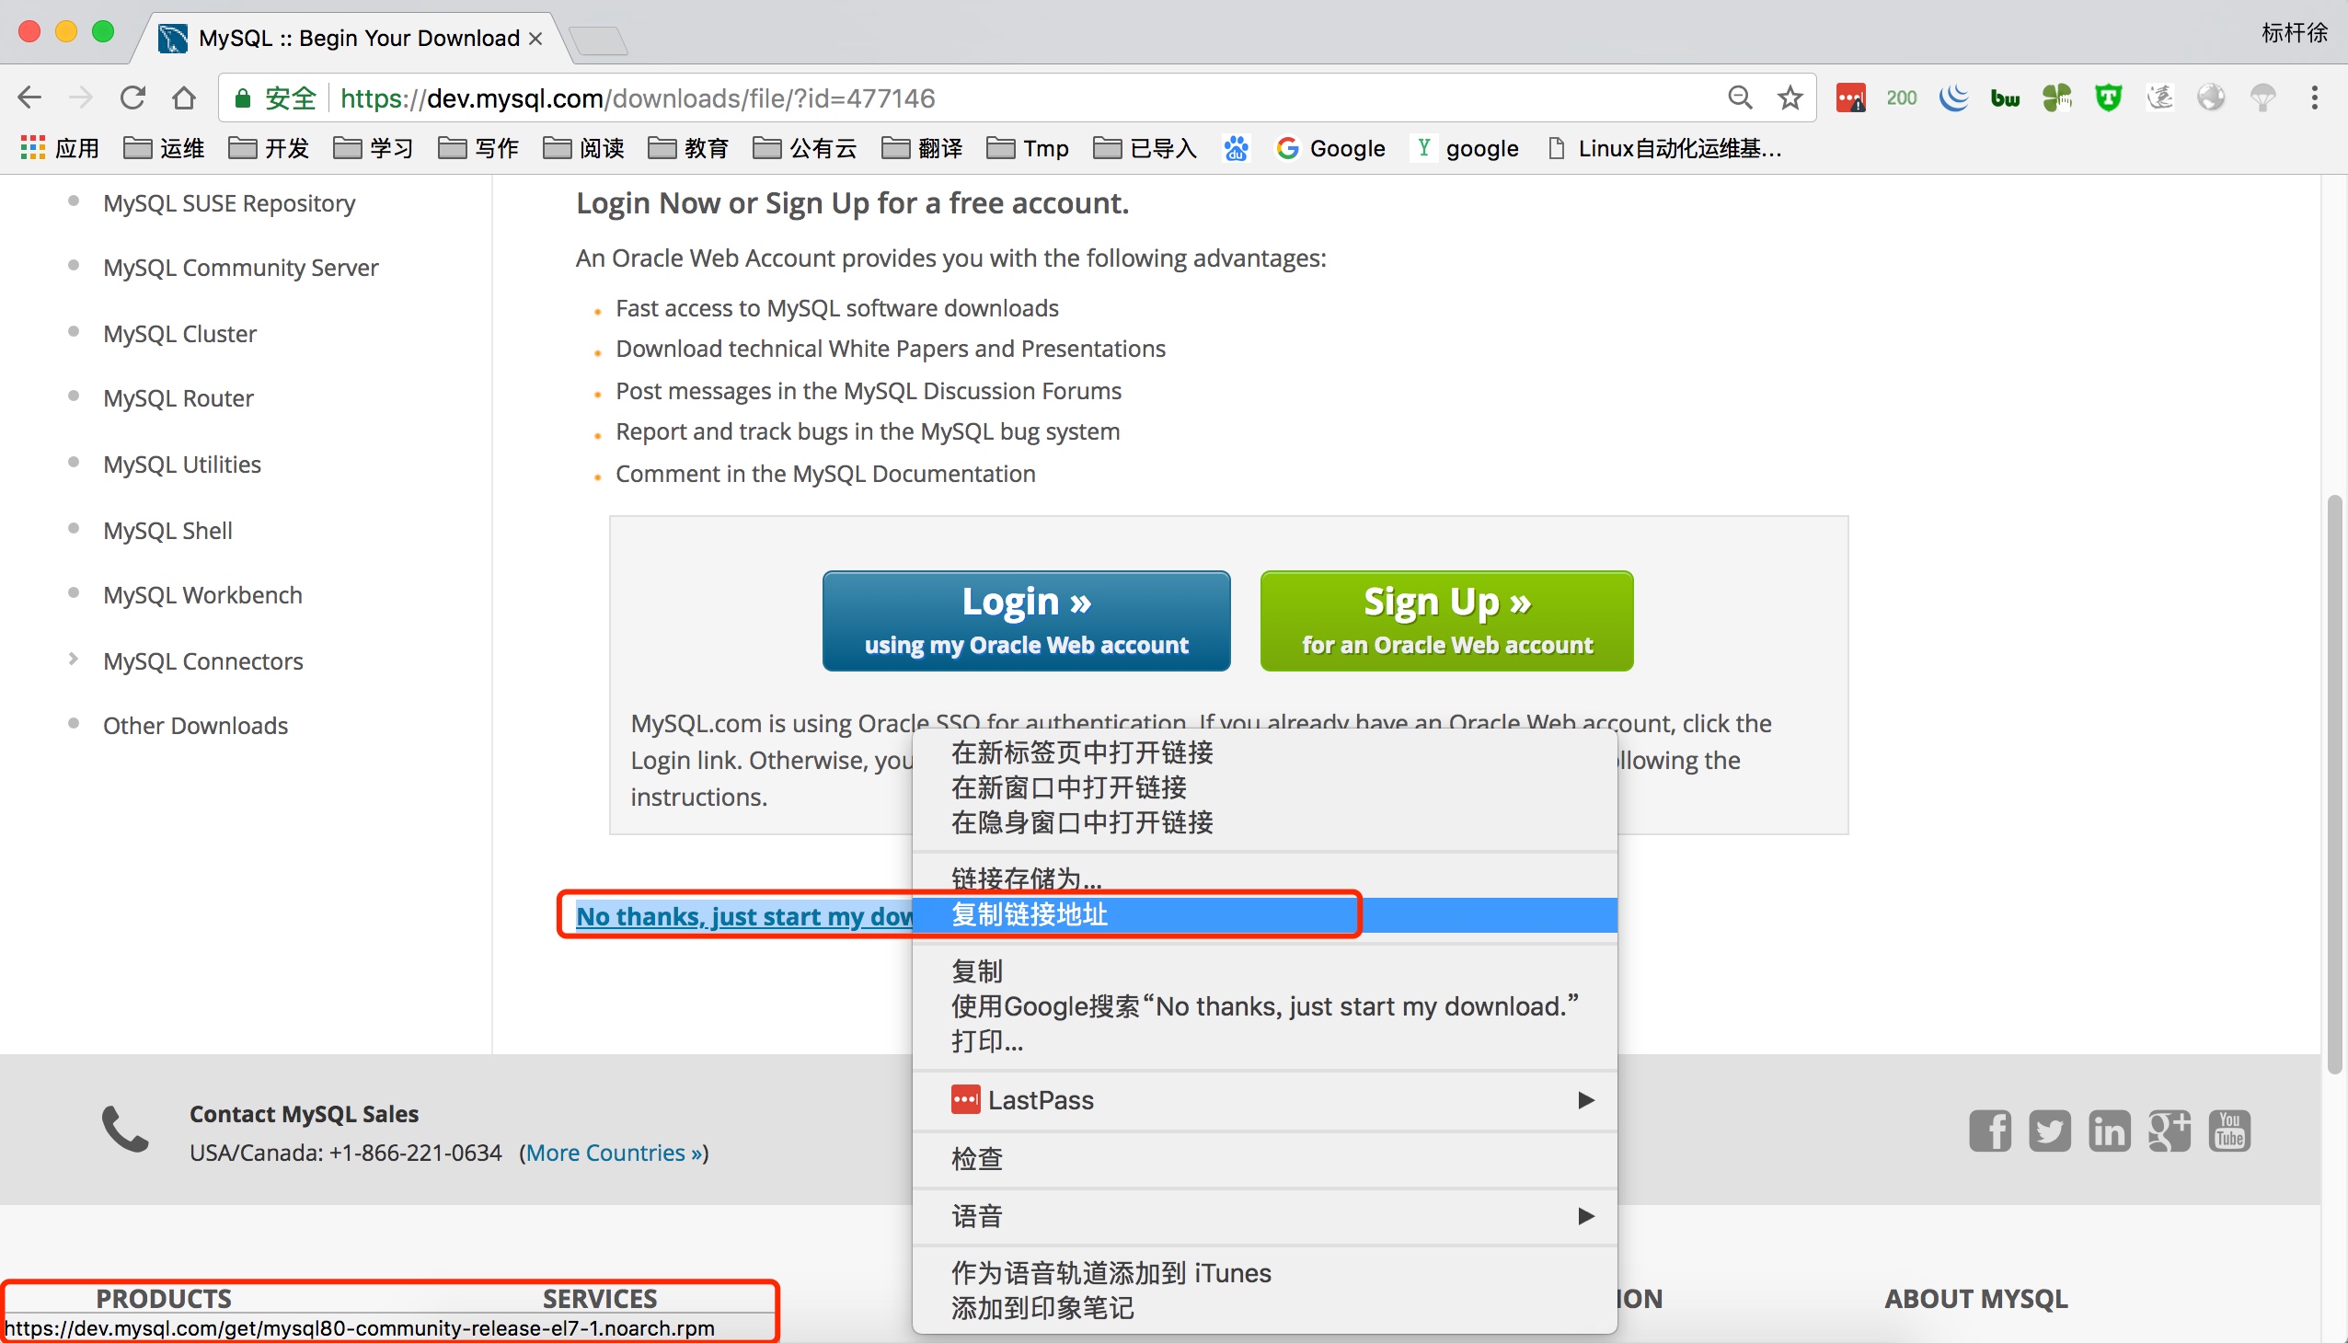Click the green 200 status extension
The height and width of the screenshot is (1343, 2348).
click(1902, 98)
